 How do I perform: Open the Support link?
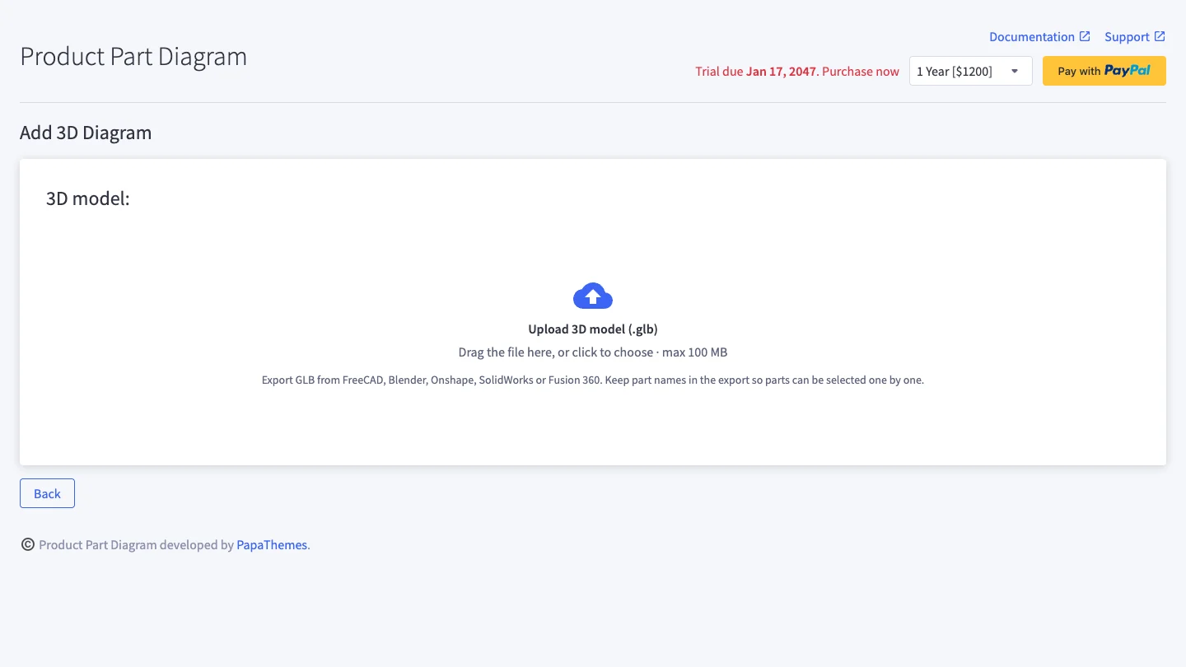(1135, 37)
